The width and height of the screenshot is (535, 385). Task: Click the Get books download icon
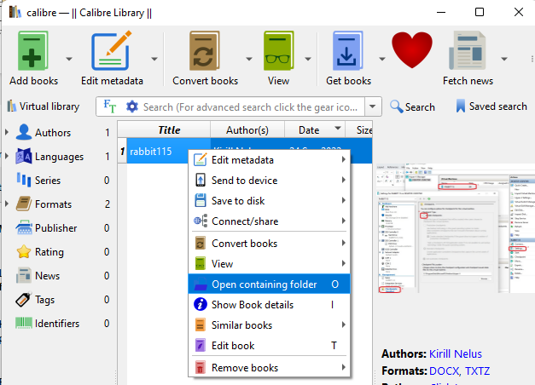click(x=347, y=51)
